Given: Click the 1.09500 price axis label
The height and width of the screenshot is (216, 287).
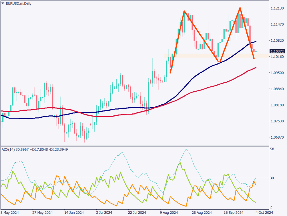Looking at the screenshot, I should pos(277,73).
